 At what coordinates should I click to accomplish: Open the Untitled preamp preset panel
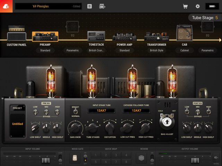point(18,121)
